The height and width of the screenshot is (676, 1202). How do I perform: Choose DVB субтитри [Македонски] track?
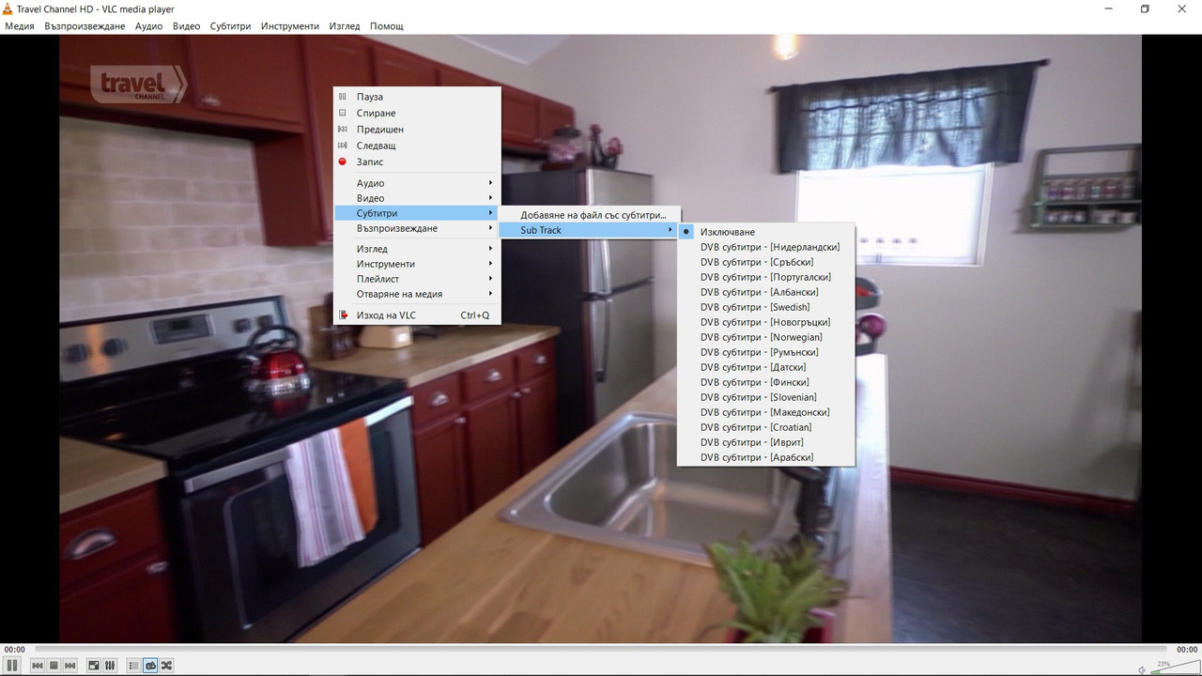766,412
